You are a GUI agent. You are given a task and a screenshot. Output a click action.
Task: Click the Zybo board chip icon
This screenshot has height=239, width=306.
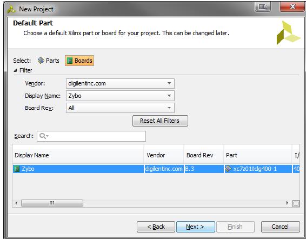tap(17, 169)
